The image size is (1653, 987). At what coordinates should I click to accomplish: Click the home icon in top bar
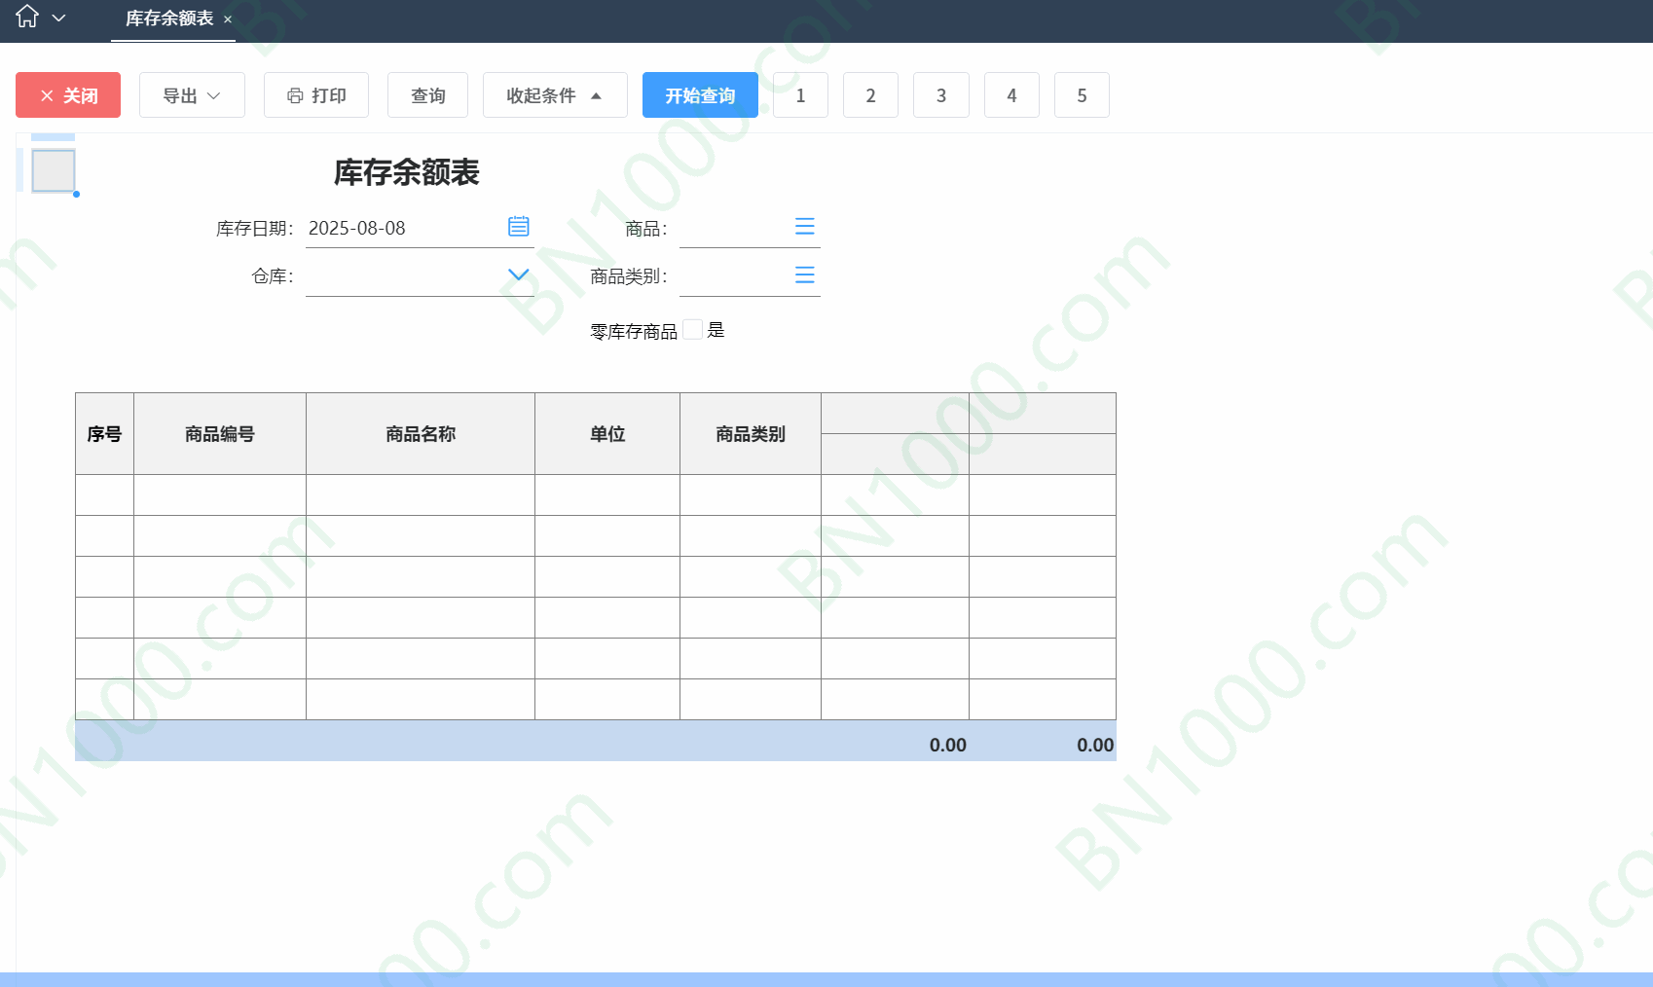click(27, 17)
